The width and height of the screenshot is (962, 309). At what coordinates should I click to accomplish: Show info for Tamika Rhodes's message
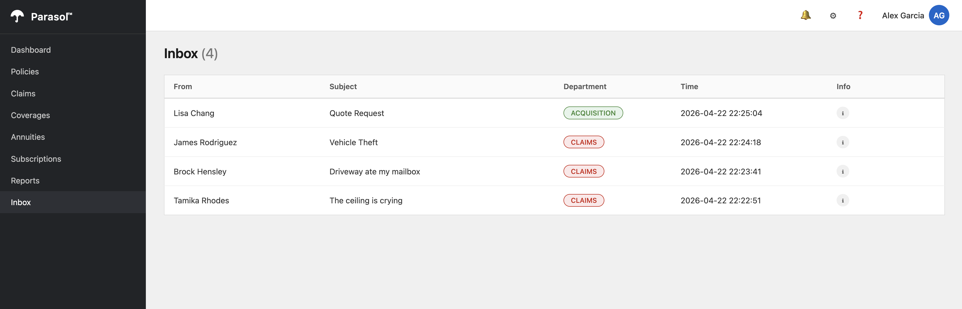click(843, 201)
